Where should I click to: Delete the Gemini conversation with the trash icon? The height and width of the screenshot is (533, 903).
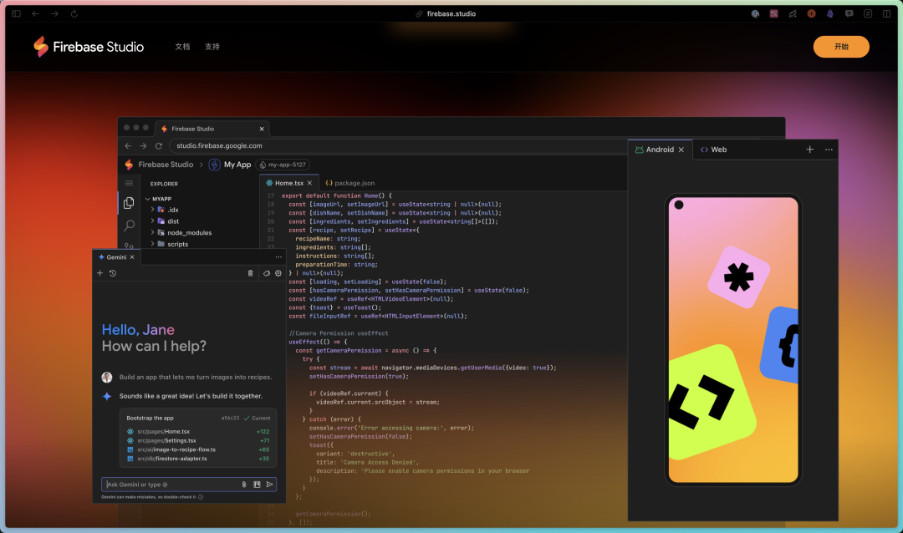(251, 273)
